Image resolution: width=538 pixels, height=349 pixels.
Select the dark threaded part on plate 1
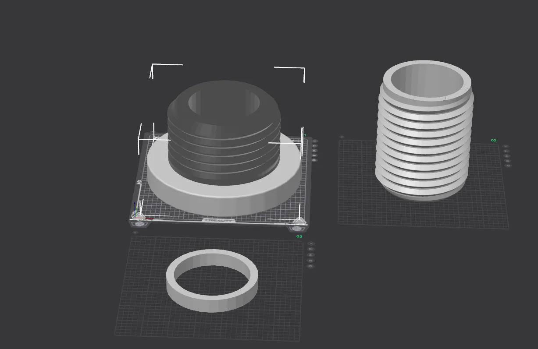(x=224, y=149)
